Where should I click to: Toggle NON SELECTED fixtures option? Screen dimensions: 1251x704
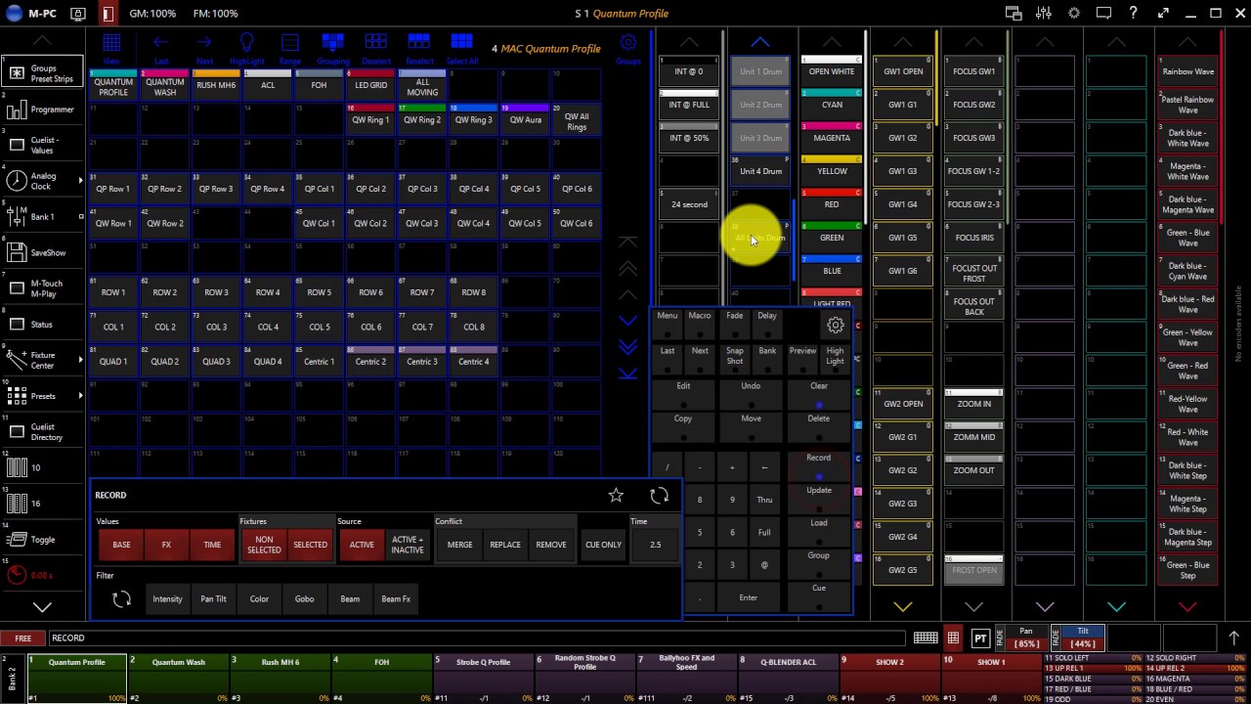tap(264, 545)
